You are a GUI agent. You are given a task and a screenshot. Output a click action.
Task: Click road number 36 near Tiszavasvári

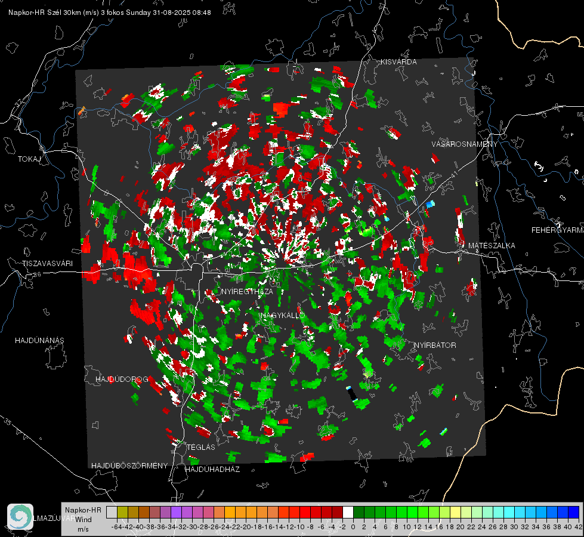pos(37,274)
